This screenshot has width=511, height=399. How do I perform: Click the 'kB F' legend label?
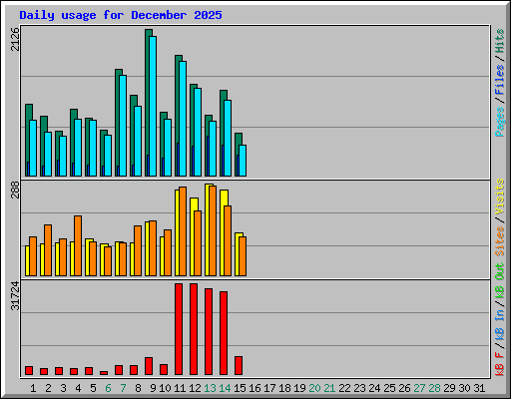tap(500, 364)
